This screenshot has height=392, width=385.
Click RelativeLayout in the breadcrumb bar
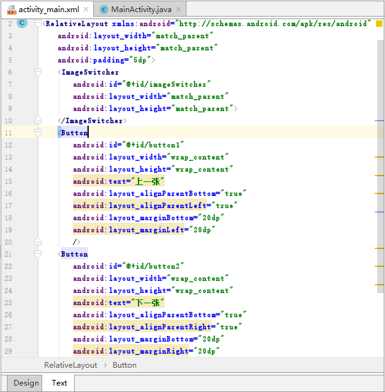[70, 365]
